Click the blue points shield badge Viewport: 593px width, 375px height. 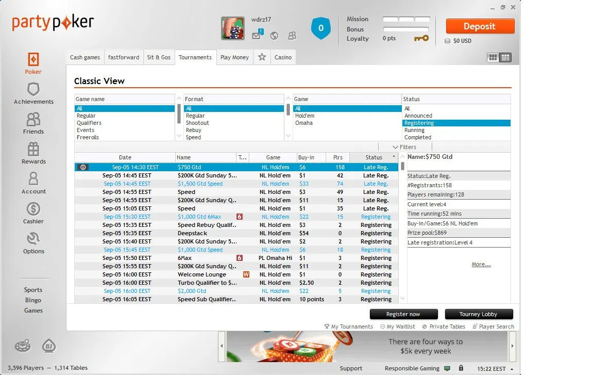(x=320, y=28)
